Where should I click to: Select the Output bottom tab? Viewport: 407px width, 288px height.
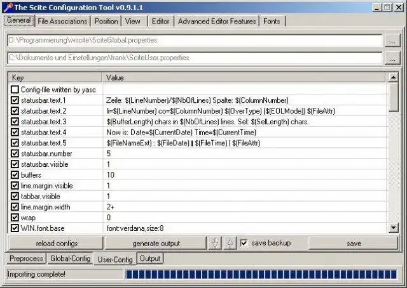pos(150,258)
